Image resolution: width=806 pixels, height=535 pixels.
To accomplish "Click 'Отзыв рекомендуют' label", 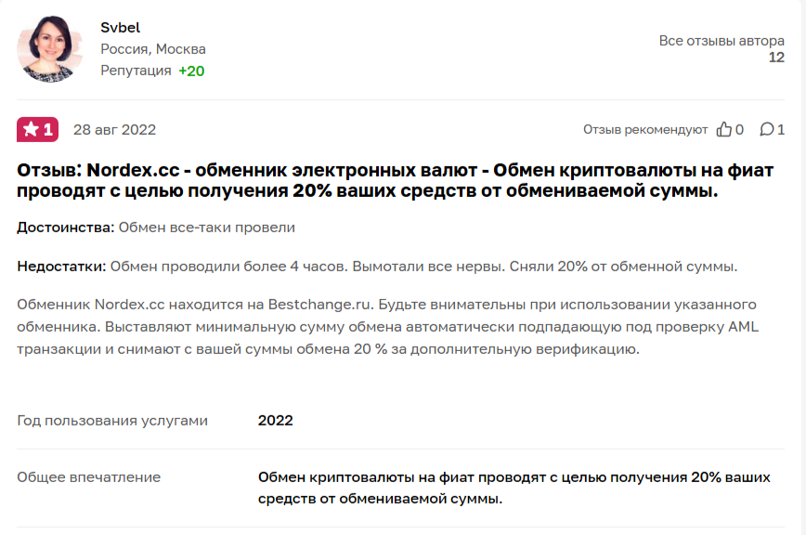I will 645,129.
